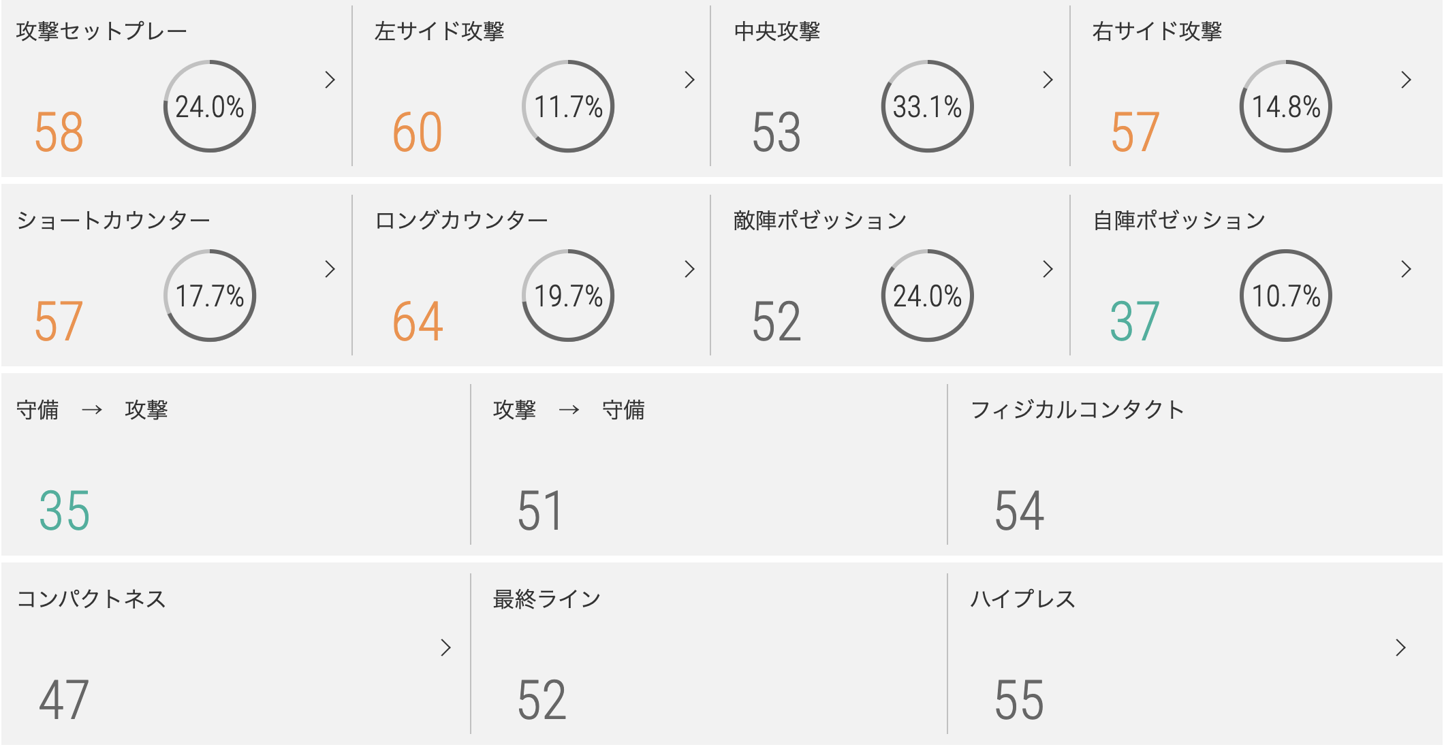Open the ロングカウンター chevron arrow
1444x749 pixels.
[689, 269]
